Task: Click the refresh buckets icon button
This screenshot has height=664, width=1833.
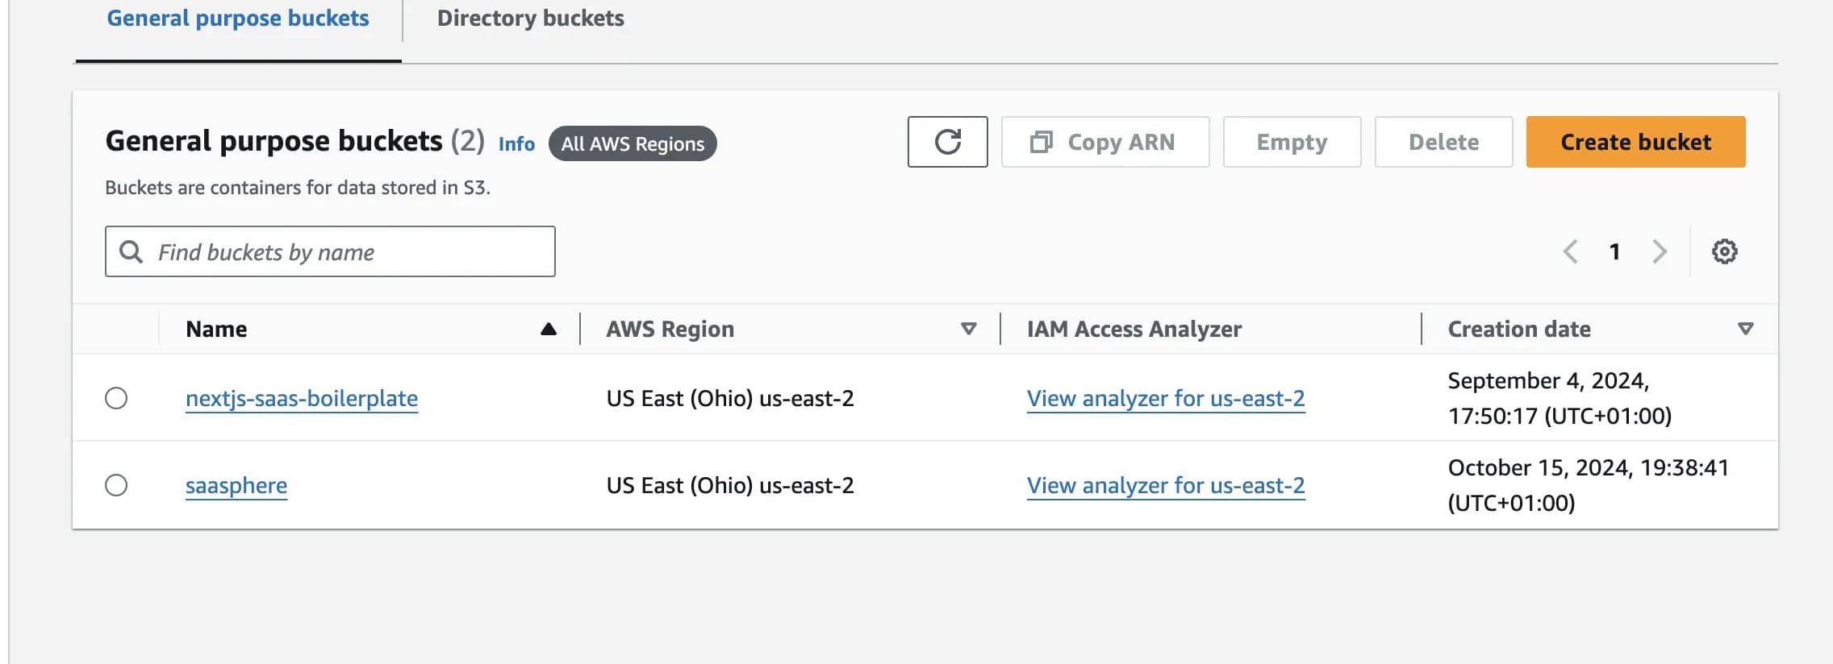Action: [x=947, y=142]
